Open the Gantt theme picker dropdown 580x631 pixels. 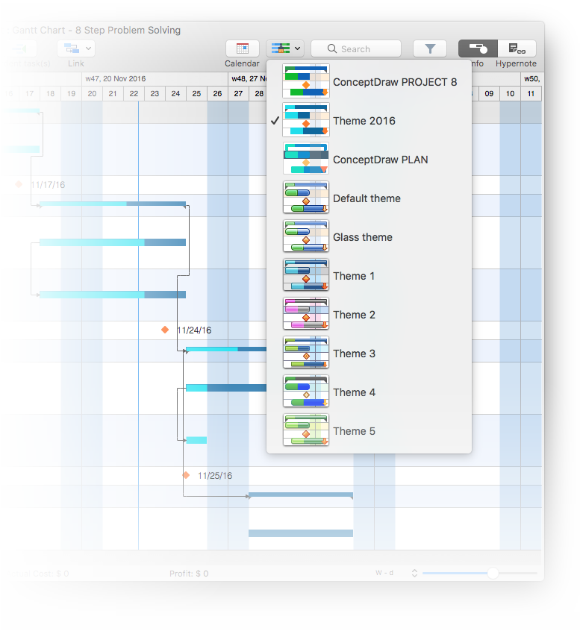click(x=285, y=48)
